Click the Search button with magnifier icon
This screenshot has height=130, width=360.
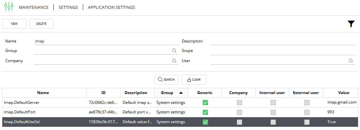pos(166,80)
